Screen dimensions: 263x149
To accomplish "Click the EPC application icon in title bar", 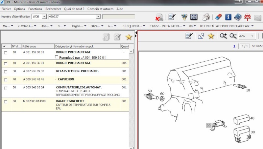I will pos(2,2).
